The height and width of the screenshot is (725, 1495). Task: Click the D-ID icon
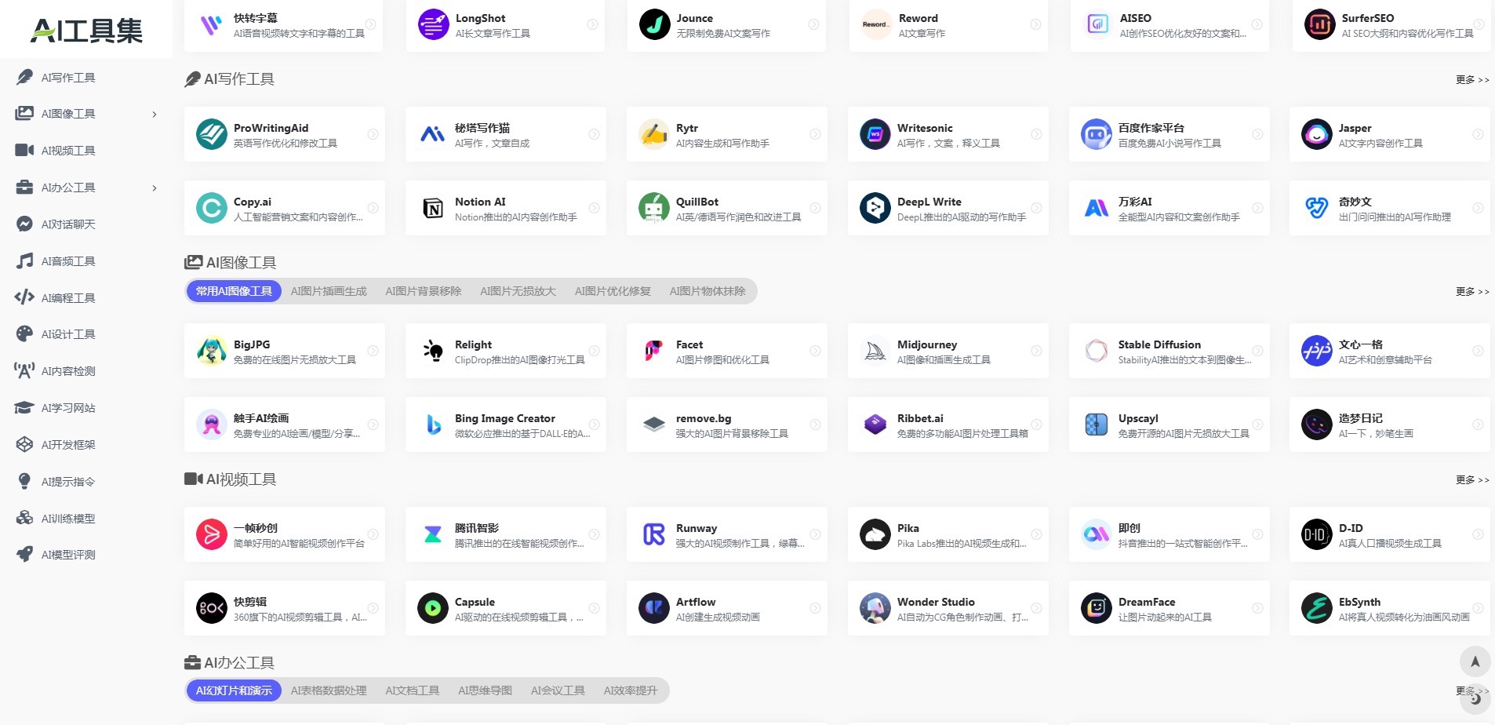(x=1317, y=534)
